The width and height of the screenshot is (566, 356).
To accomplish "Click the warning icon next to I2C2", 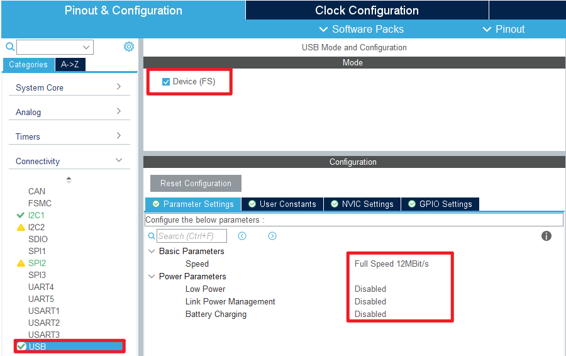I will (x=21, y=227).
